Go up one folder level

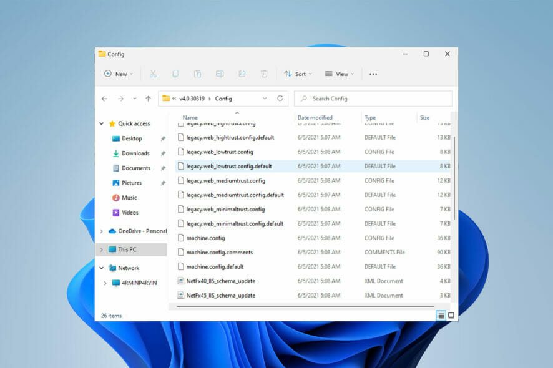[148, 99]
